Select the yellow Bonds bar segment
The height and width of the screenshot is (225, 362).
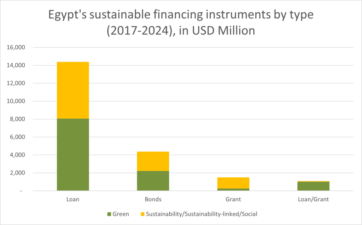(x=153, y=161)
